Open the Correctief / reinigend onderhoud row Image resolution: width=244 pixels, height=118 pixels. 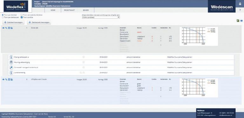click(x=121, y=67)
